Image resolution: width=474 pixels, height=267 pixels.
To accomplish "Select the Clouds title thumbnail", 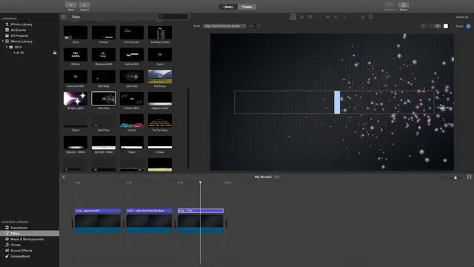I will click(132, 121).
